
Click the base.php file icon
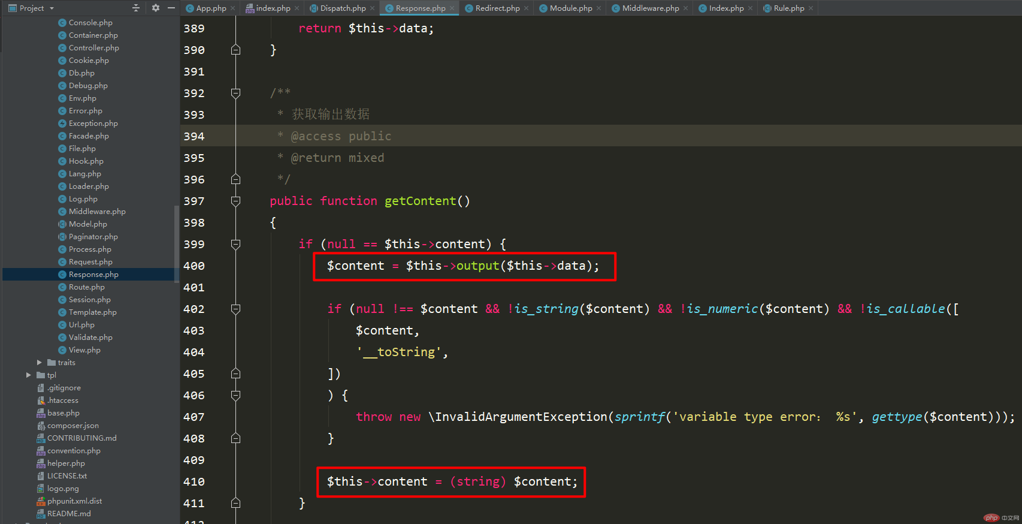pos(41,413)
